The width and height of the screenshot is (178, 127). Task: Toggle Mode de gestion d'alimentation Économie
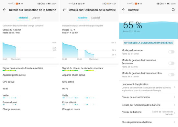[172, 63]
